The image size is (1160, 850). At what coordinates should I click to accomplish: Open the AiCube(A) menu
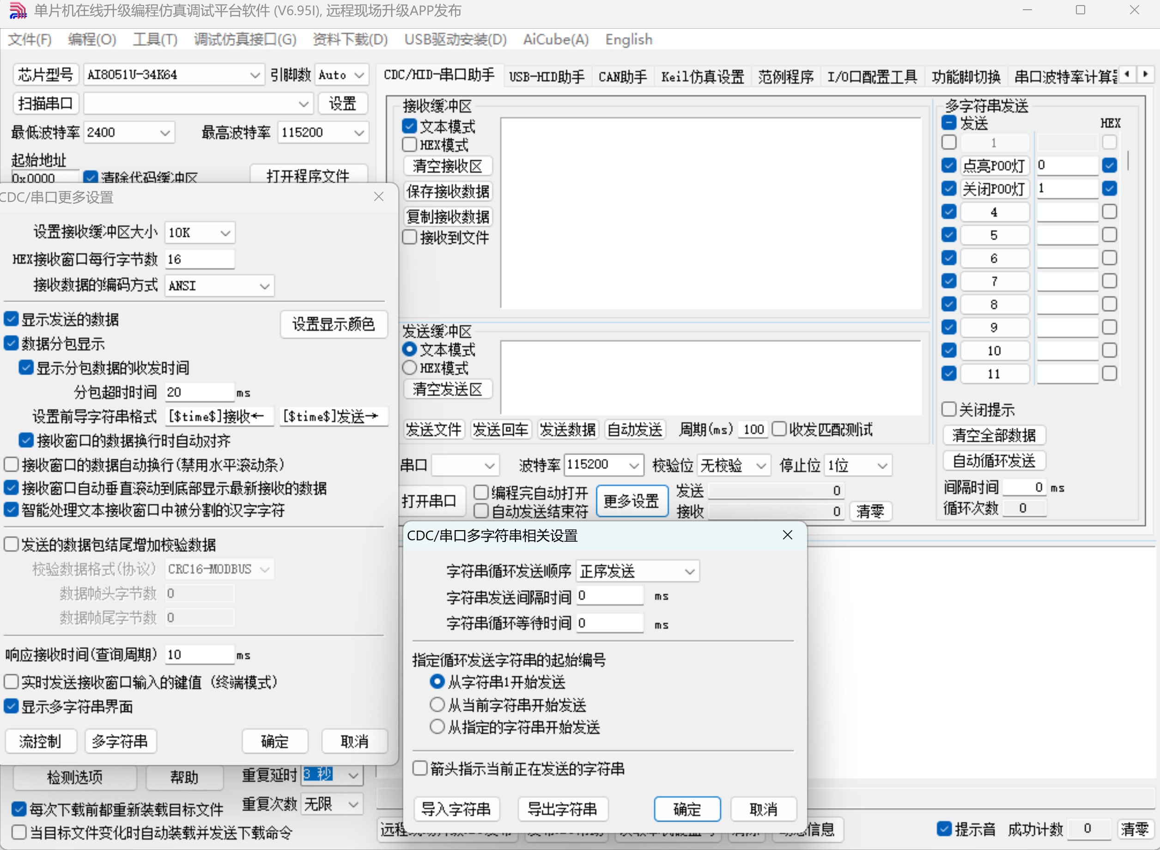click(555, 40)
